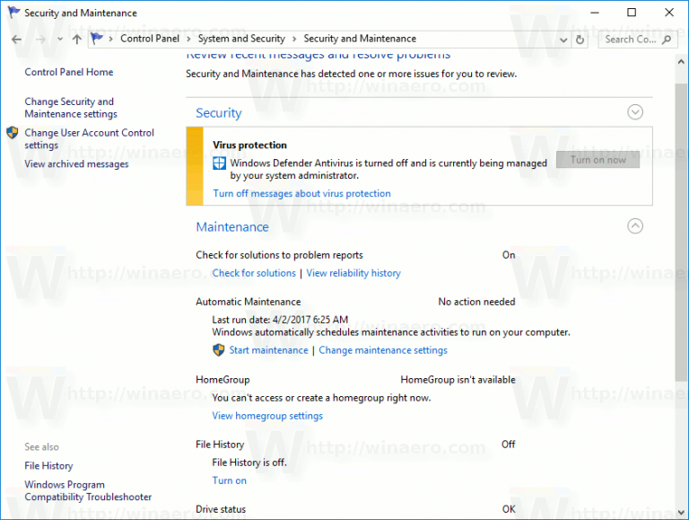Open View reliability history link
The image size is (689, 520).
click(353, 273)
